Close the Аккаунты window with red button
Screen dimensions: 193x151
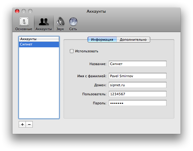[17, 11]
